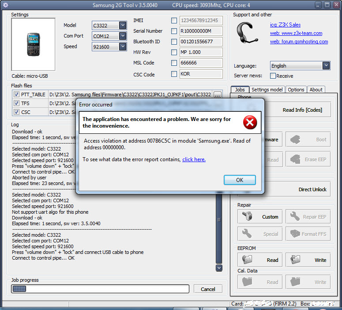Click the HW Rev input field
This screenshot has height=310, width=342.
click(x=201, y=52)
